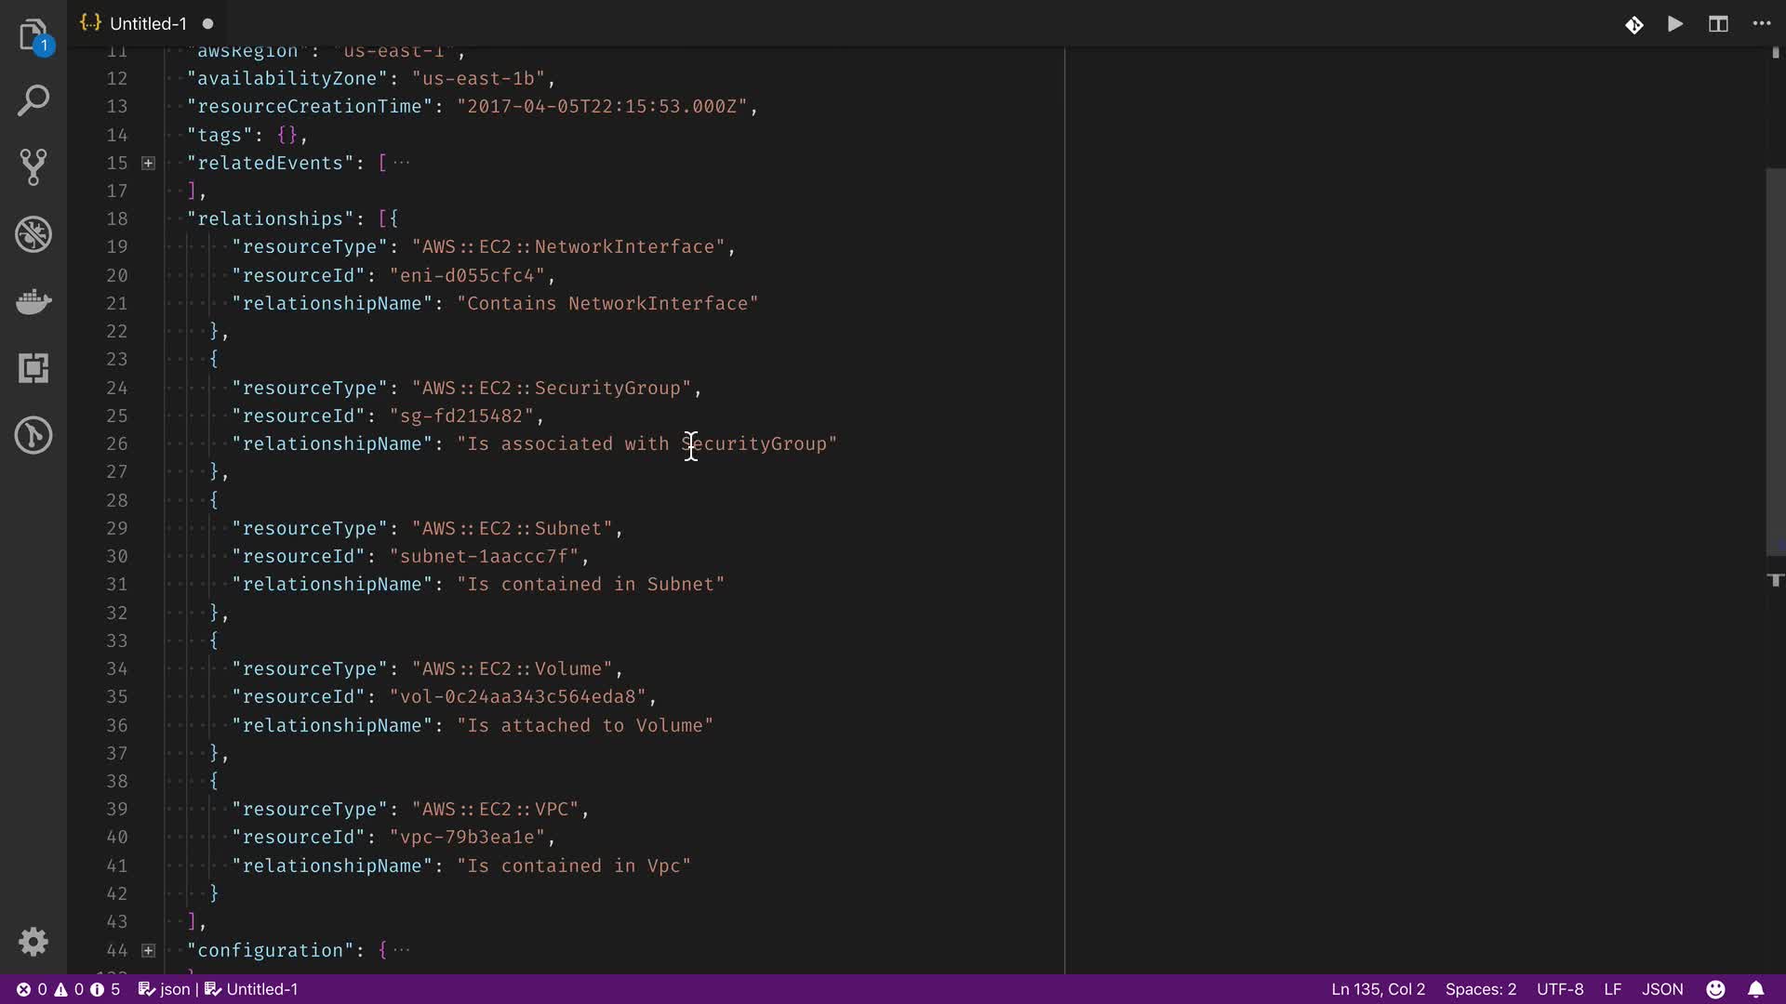Open the Extensions view icon
Image resolution: width=1786 pixels, height=1004 pixels.
pos(33,368)
